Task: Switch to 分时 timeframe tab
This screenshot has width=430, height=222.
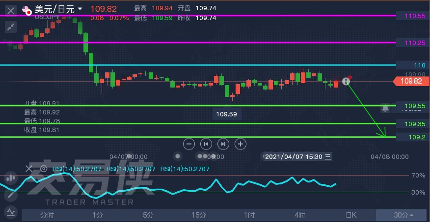Action: click(x=47, y=215)
